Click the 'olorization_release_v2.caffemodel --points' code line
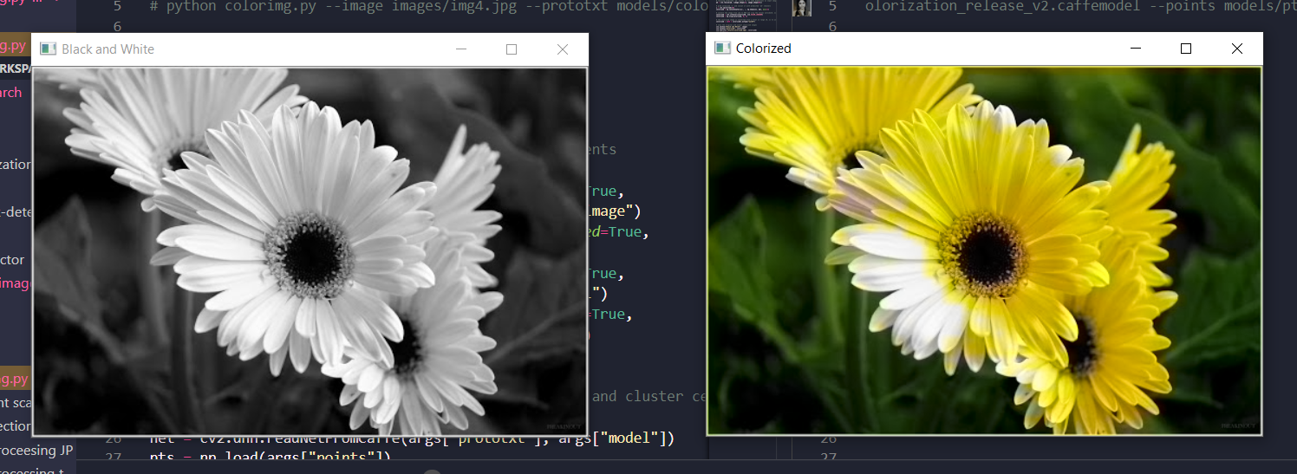Image resolution: width=1297 pixels, height=474 pixels. [x=1080, y=7]
